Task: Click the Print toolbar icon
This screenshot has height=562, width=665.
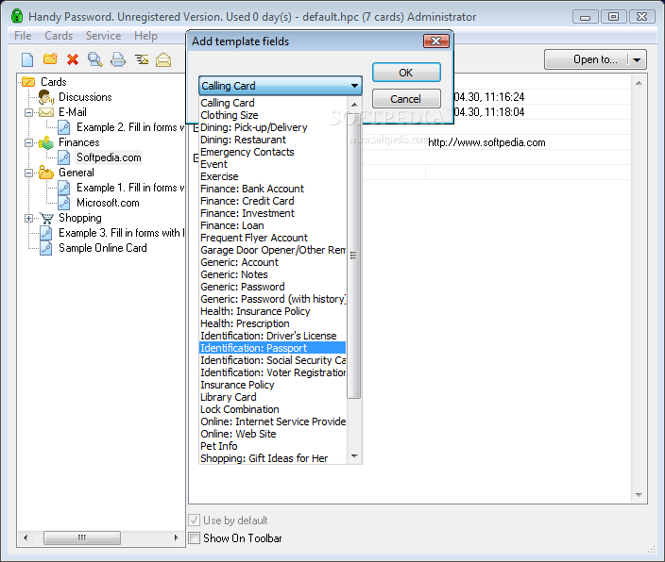Action: [118, 59]
